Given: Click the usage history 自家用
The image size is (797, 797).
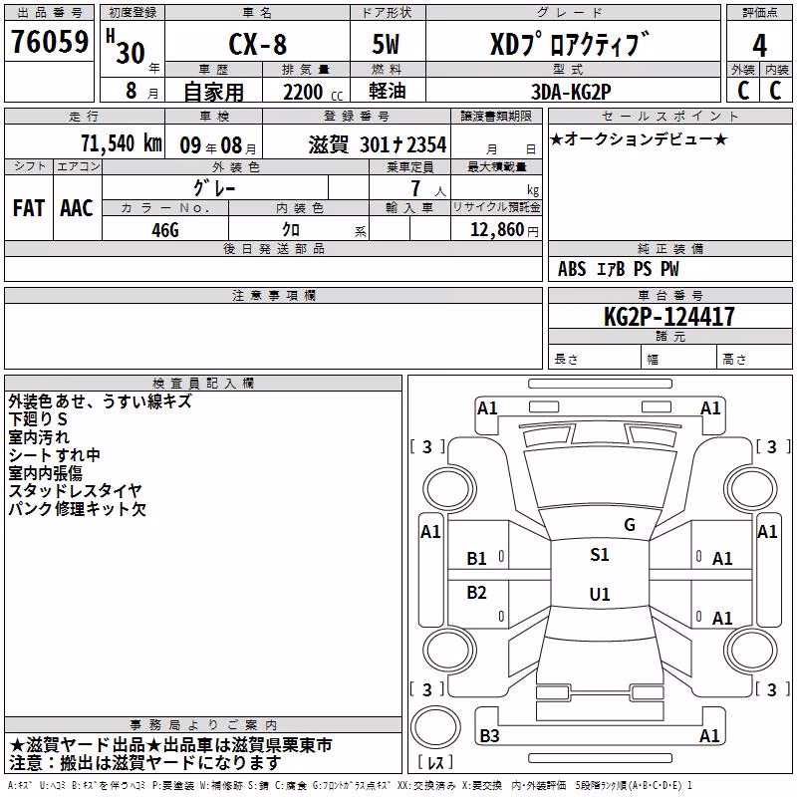Looking at the screenshot, I should point(213,92).
